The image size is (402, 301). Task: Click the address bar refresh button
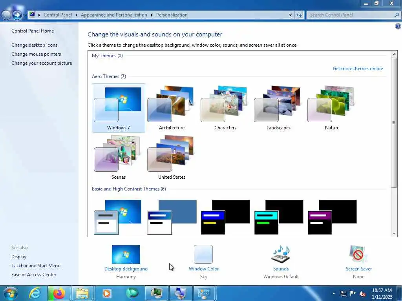(x=299, y=15)
